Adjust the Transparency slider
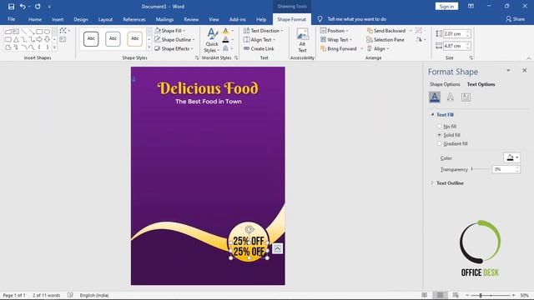 tap(481, 169)
